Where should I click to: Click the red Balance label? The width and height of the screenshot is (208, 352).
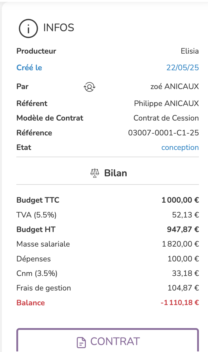[31, 303]
